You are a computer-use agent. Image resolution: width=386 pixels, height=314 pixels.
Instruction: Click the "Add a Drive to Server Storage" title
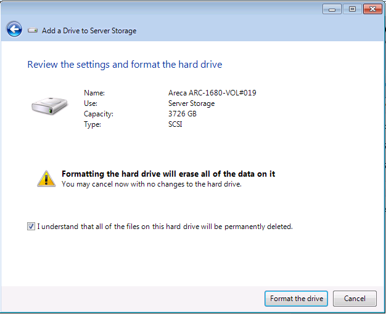tap(89, 31)
